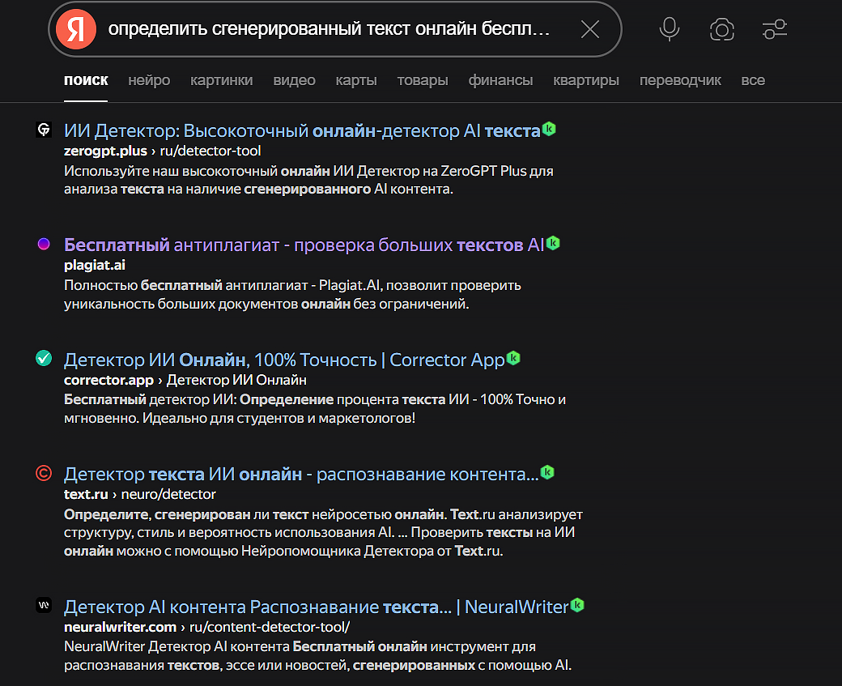
Task: Open the финансы tab
Action: point(500,80)
